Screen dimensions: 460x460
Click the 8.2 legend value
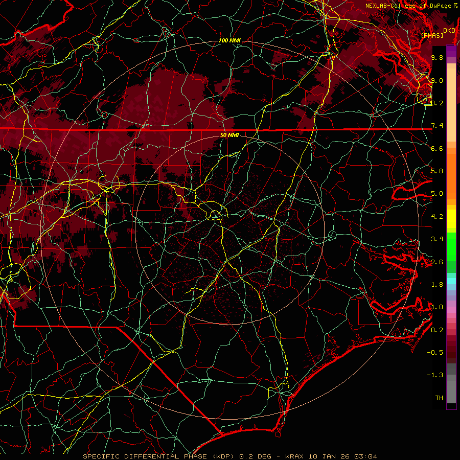tap(437, 103)
